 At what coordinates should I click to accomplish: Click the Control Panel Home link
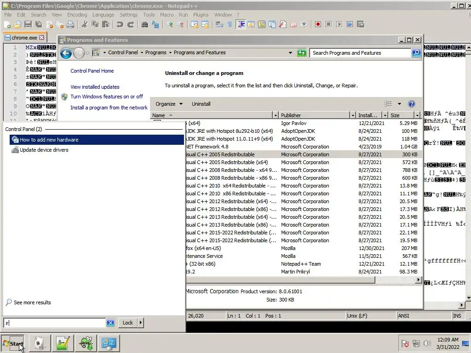click(92, 71)
